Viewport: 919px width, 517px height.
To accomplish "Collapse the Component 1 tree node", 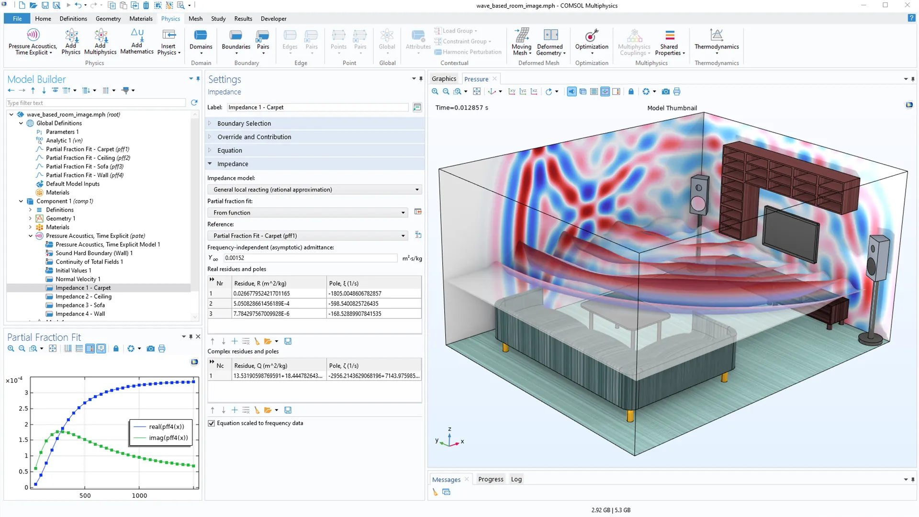I will [21, 201].
